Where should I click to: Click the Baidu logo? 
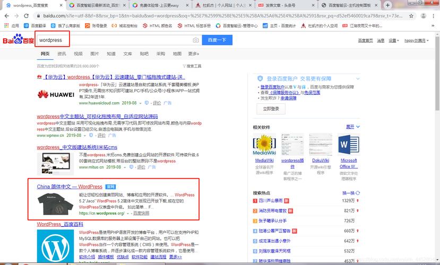click(18, 40)
